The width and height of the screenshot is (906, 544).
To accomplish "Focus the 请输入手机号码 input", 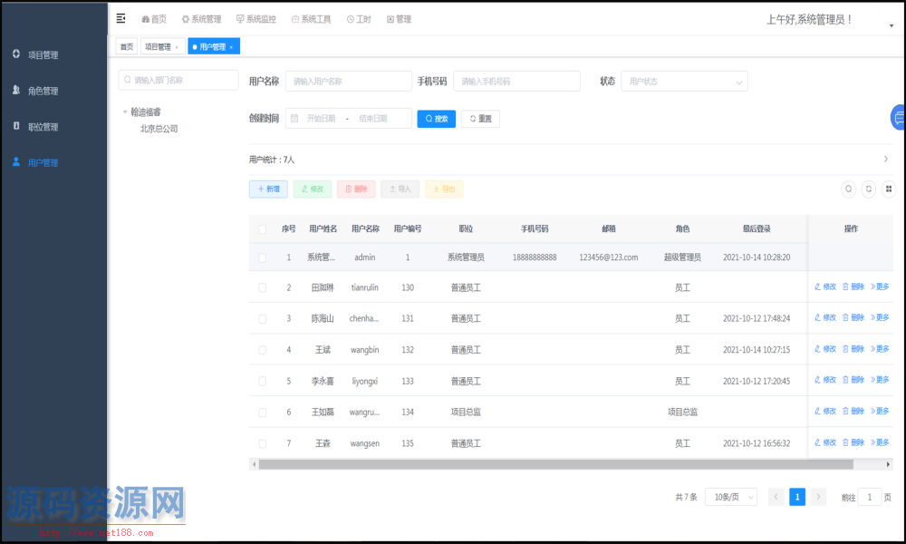I will (x=516, y=82).
